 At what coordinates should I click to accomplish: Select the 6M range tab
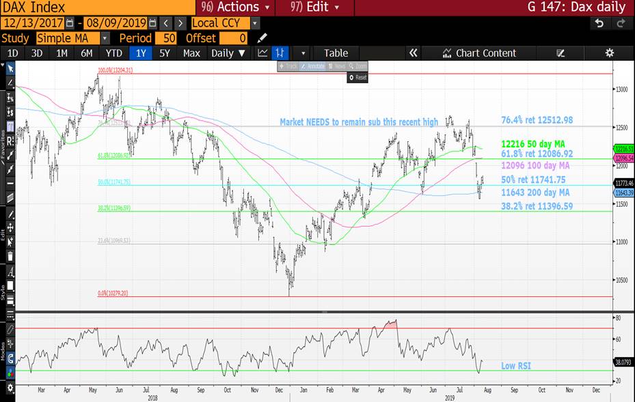pyautogui.click(x=86, y=53)
